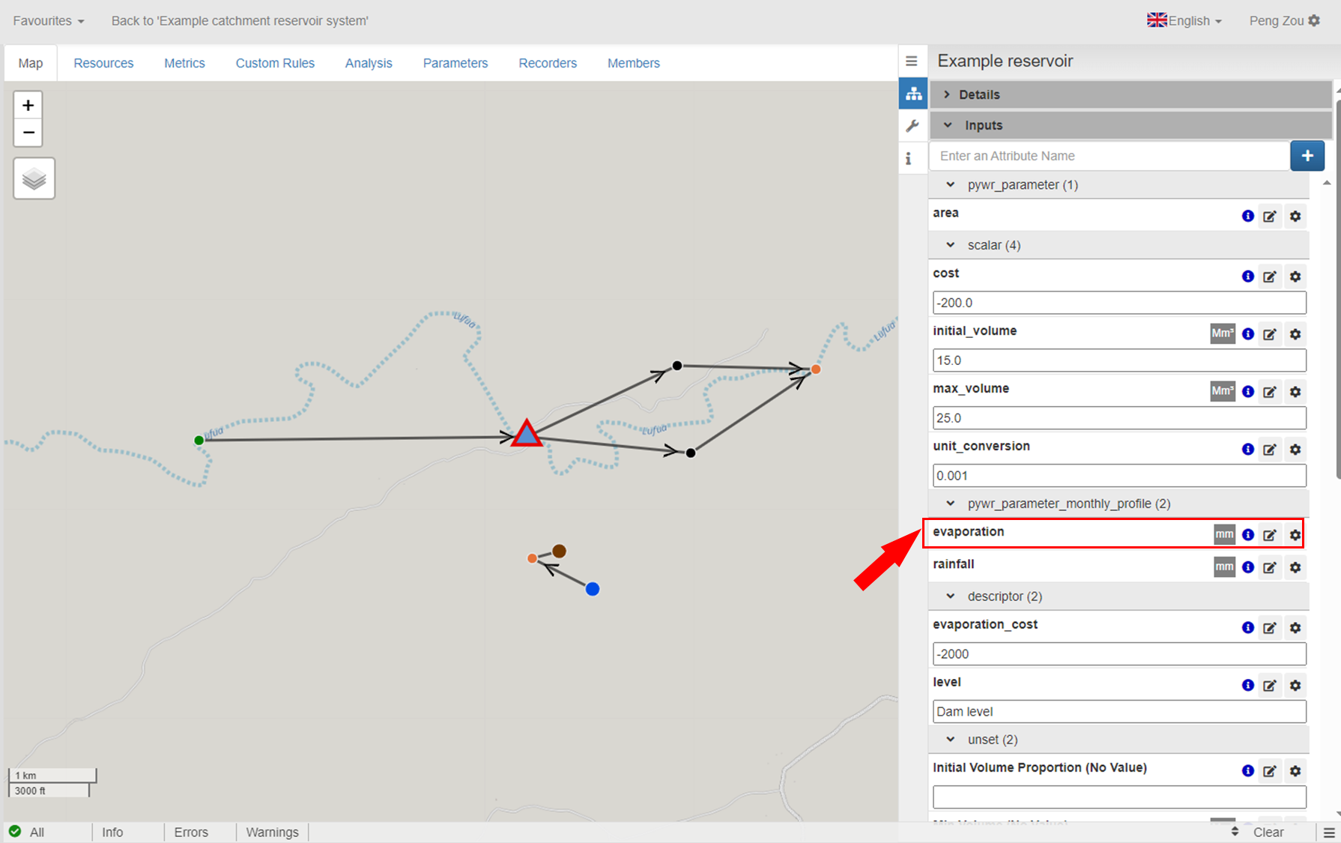Viewport: 1341px width, 843px height.
Task: Click the add attribute plus button
Action: pos(1307,156)
